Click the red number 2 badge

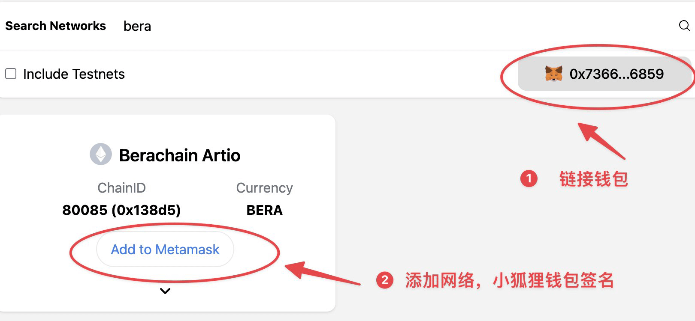[x=384, y=280]
